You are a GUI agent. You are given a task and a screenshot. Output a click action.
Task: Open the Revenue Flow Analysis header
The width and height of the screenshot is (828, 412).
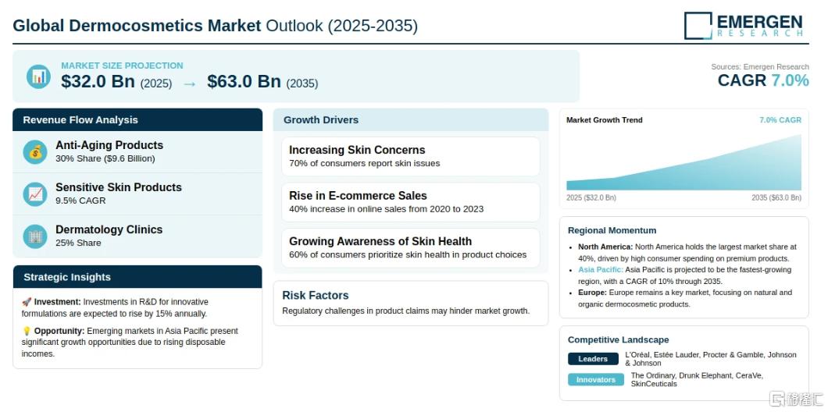137,119
